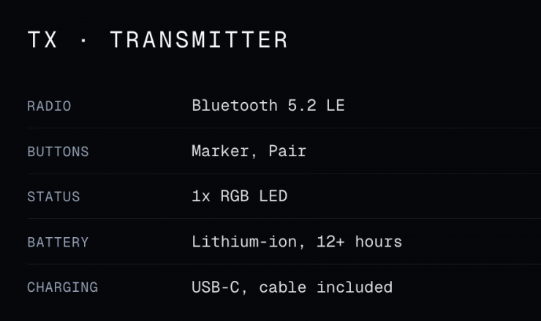The image size is (541, 321).
Task: Click the 1x quantity in the status row
Action: coord(200,196)
